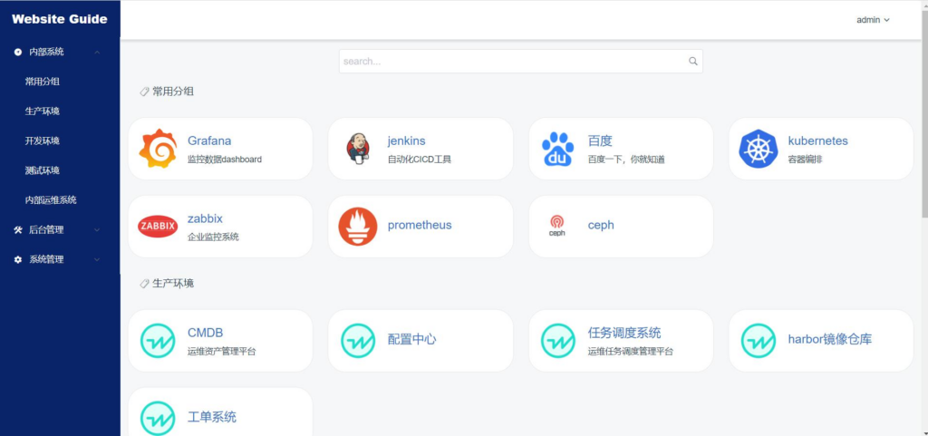
Task: Open the 任务调度系统 link
Action: 624,333
